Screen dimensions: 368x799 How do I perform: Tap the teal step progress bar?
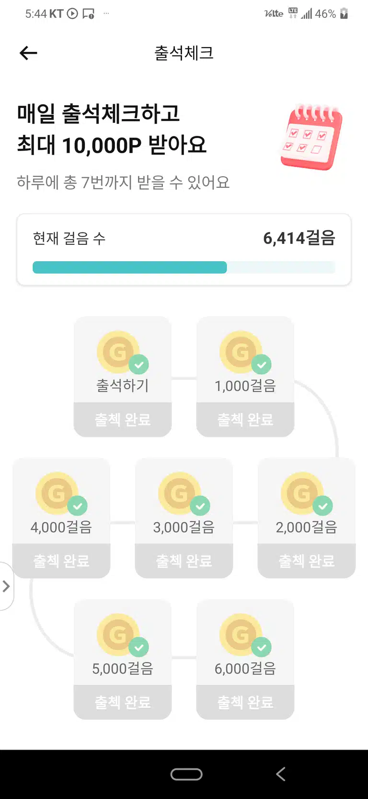click(184, 267)
